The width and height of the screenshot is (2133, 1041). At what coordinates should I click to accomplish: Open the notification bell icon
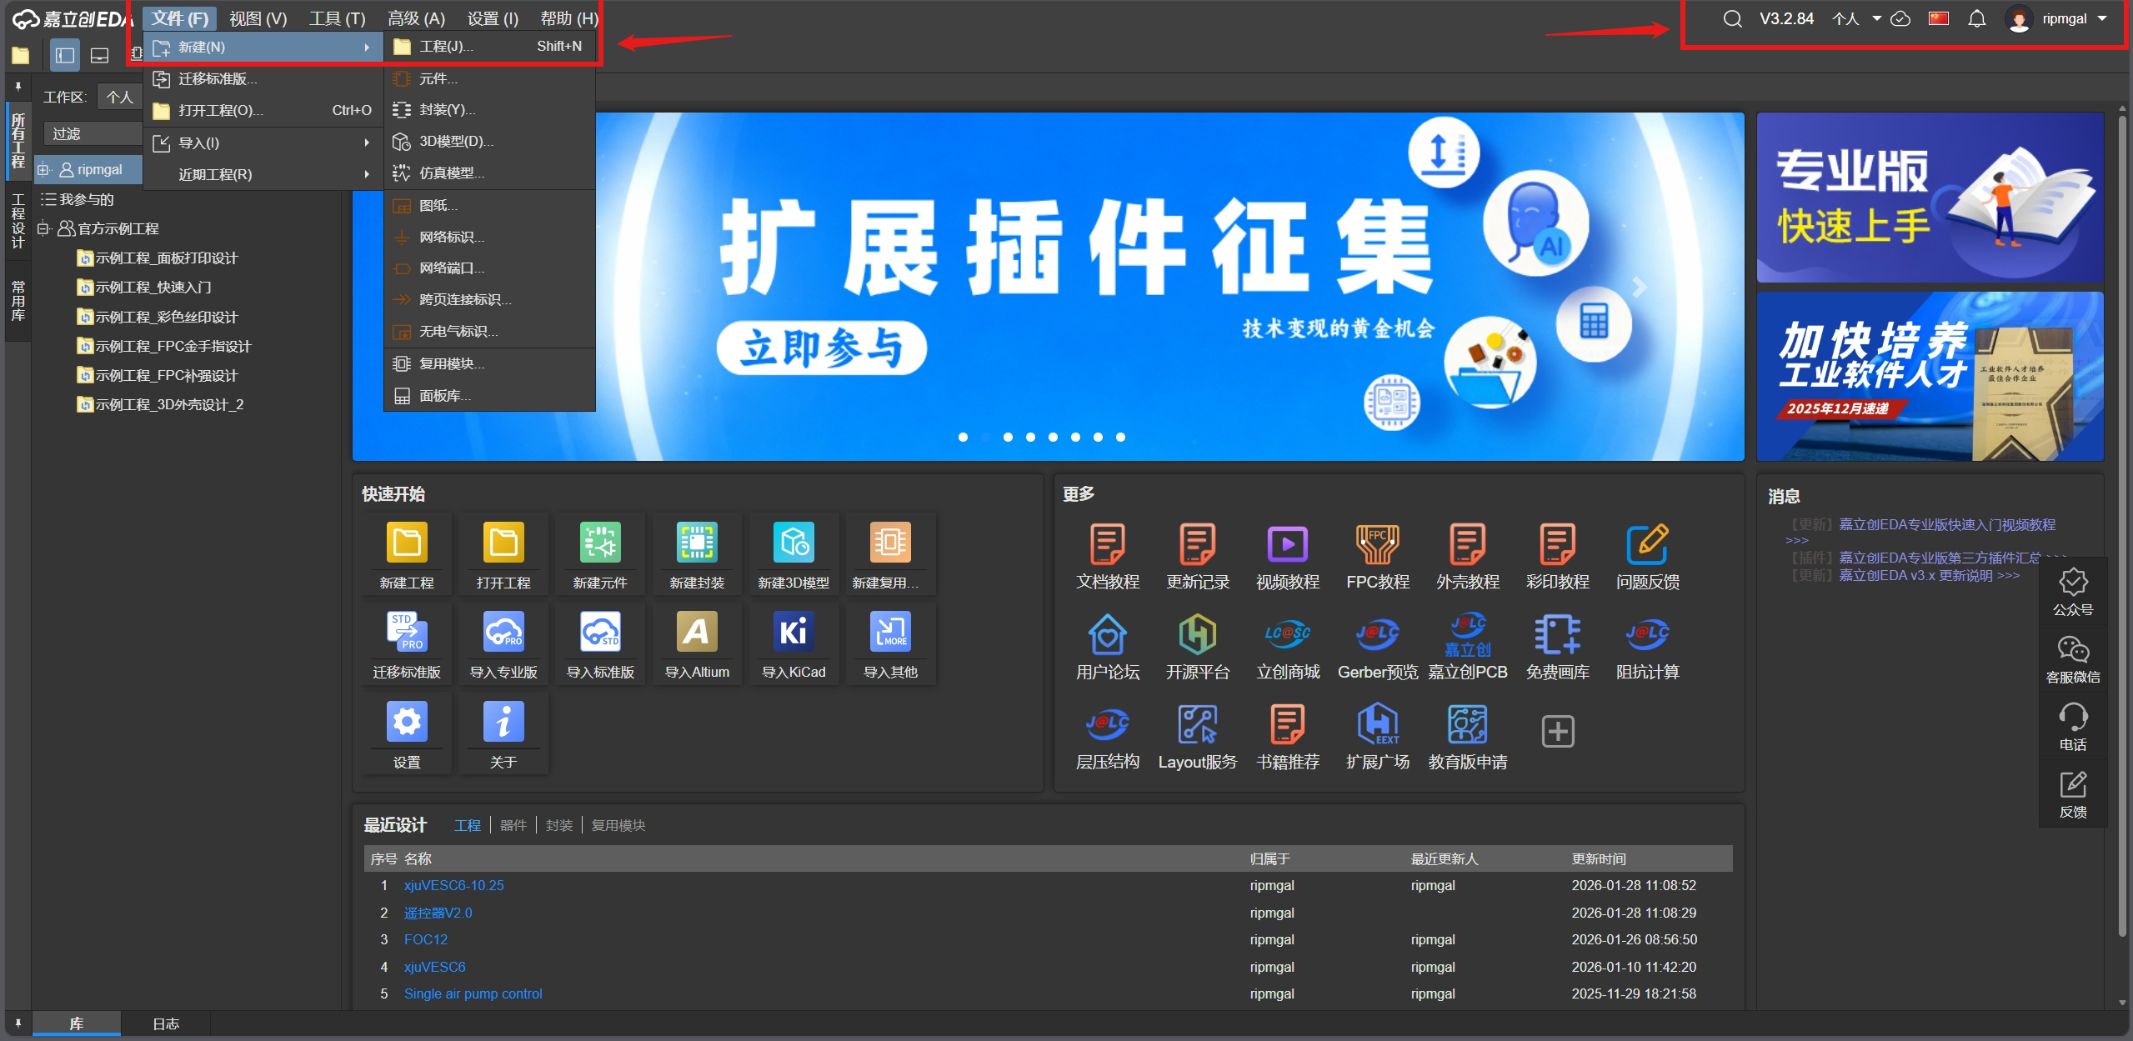tap(1975, 18)
